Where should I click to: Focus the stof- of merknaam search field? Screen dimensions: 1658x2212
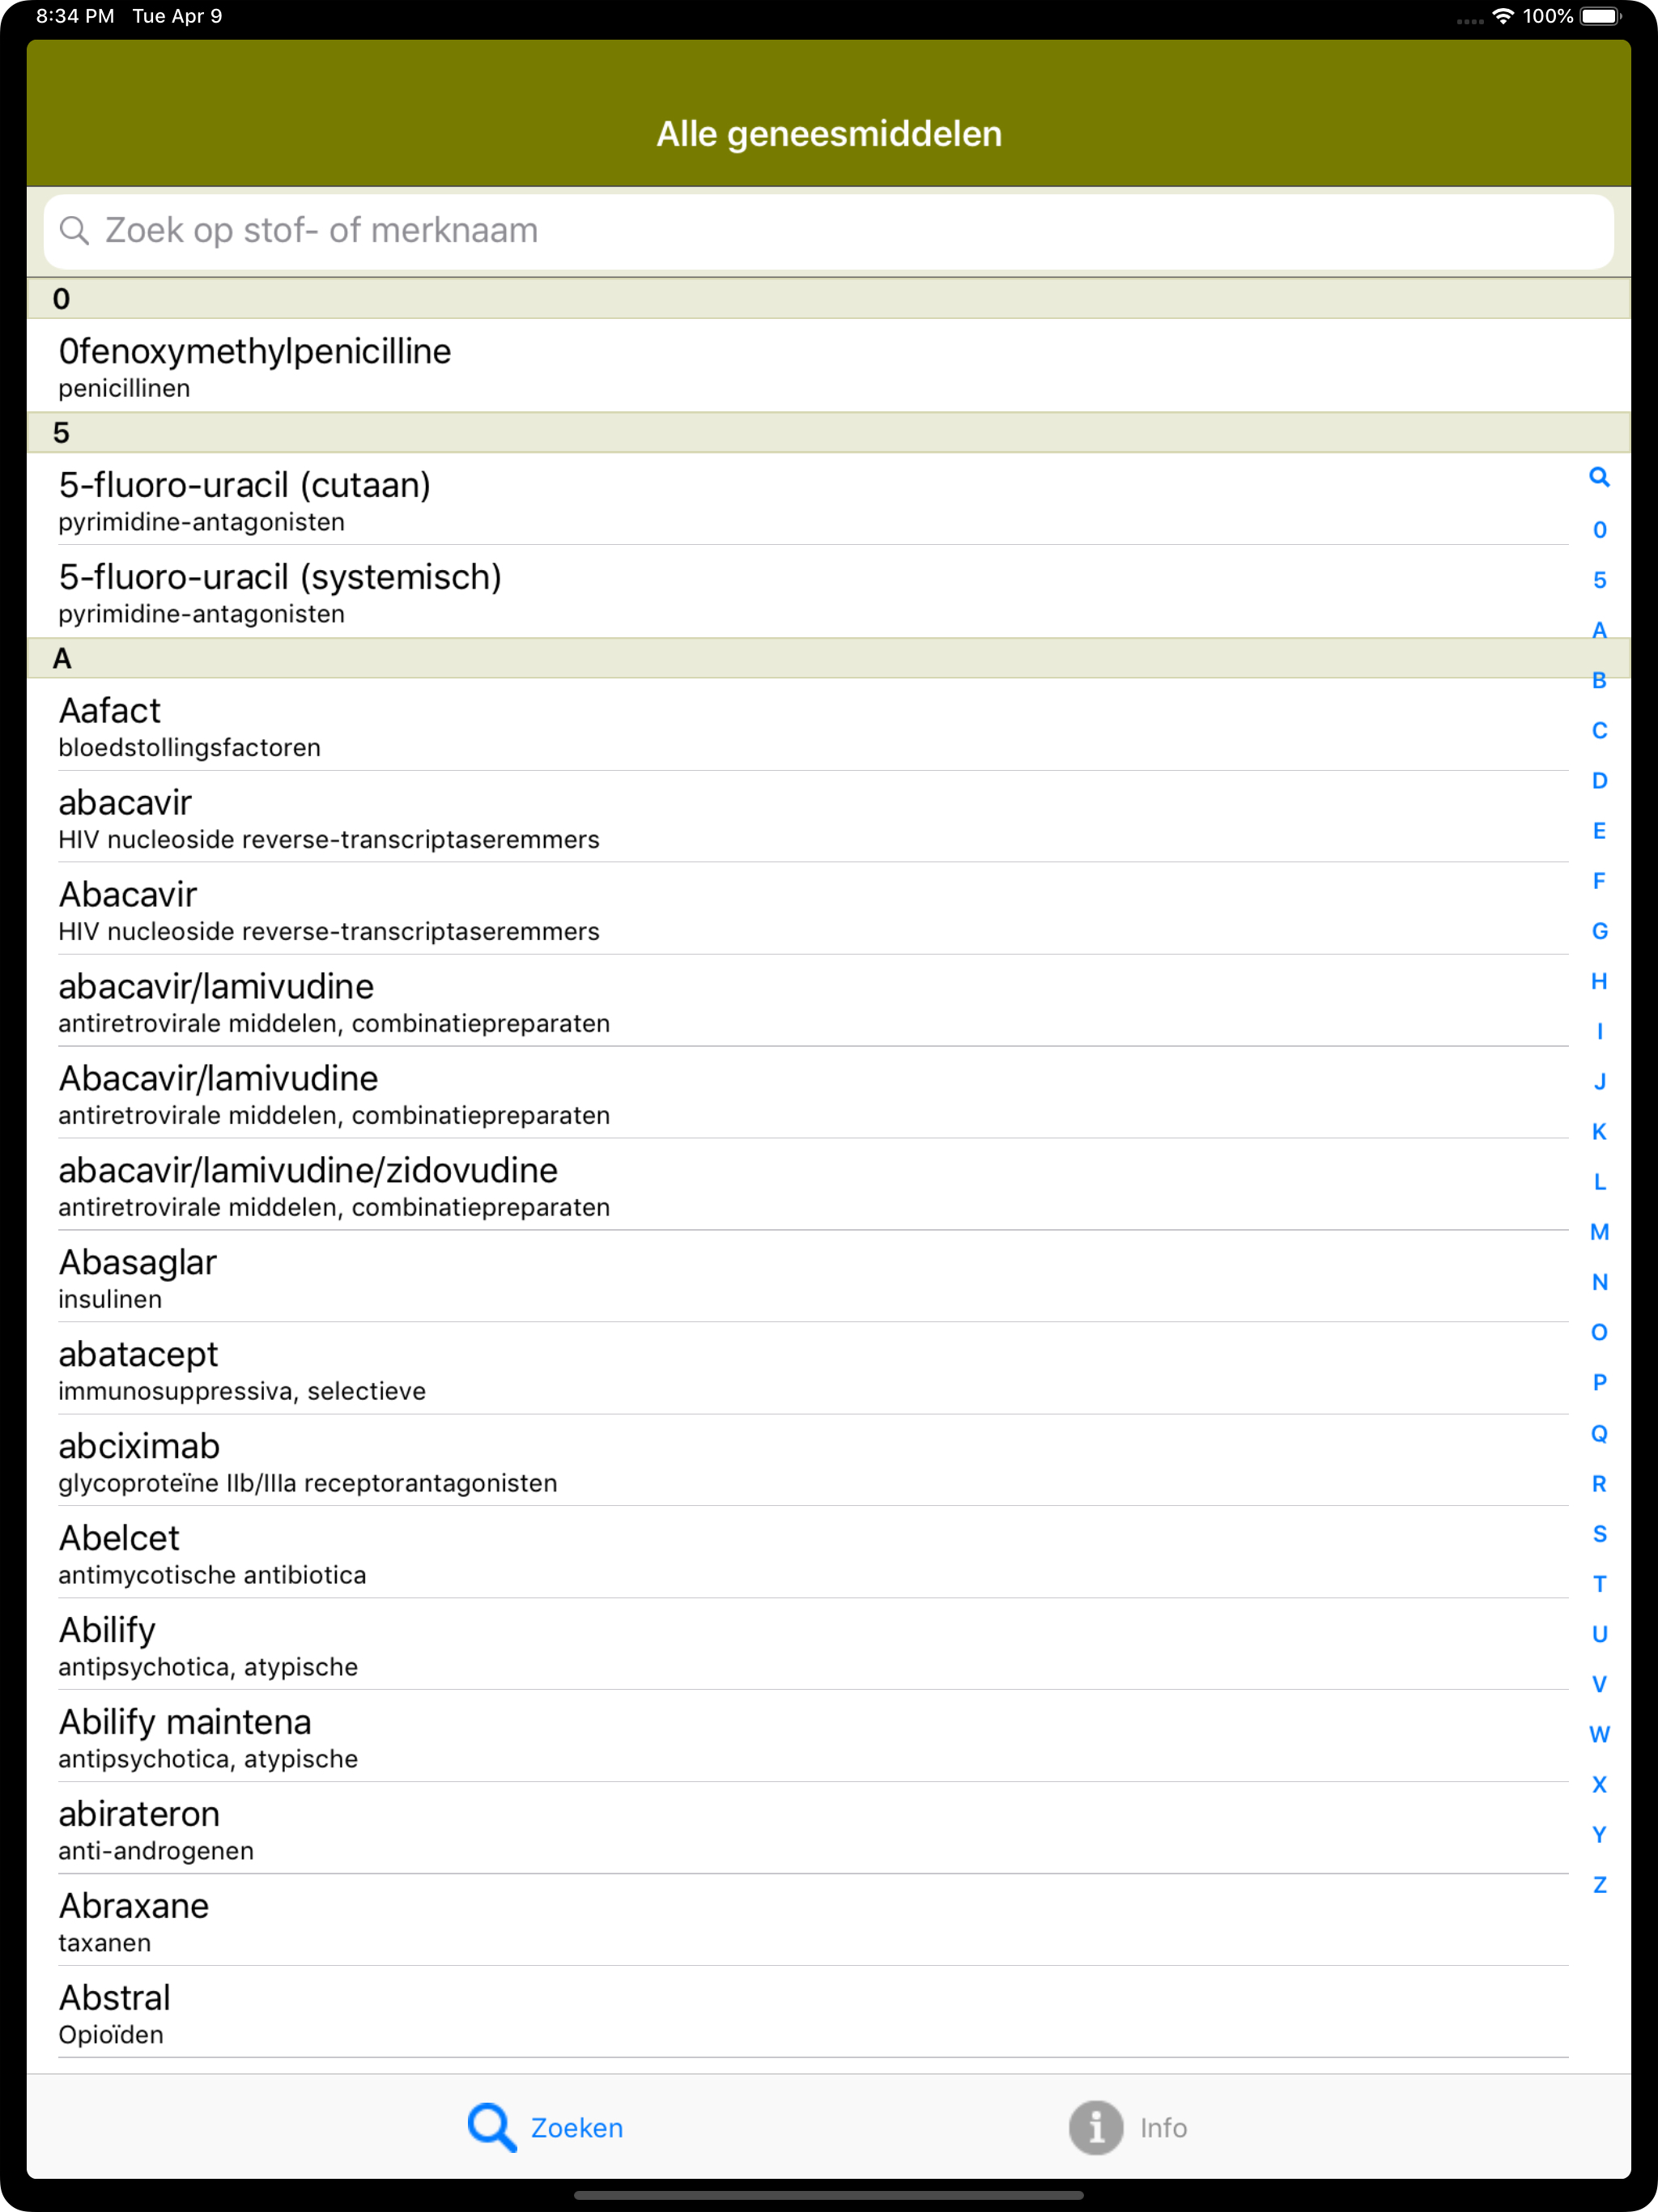(829, 231)
